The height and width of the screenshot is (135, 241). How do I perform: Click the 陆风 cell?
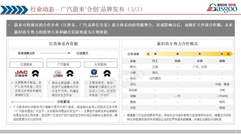pyautogui.click(x=222, y=102)
